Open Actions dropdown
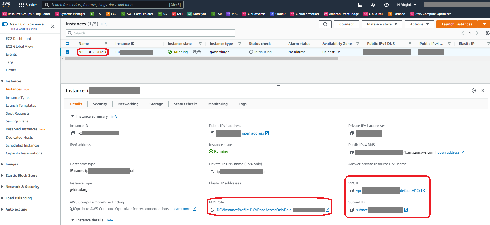 pyautogui.click(x=419, y=24)
